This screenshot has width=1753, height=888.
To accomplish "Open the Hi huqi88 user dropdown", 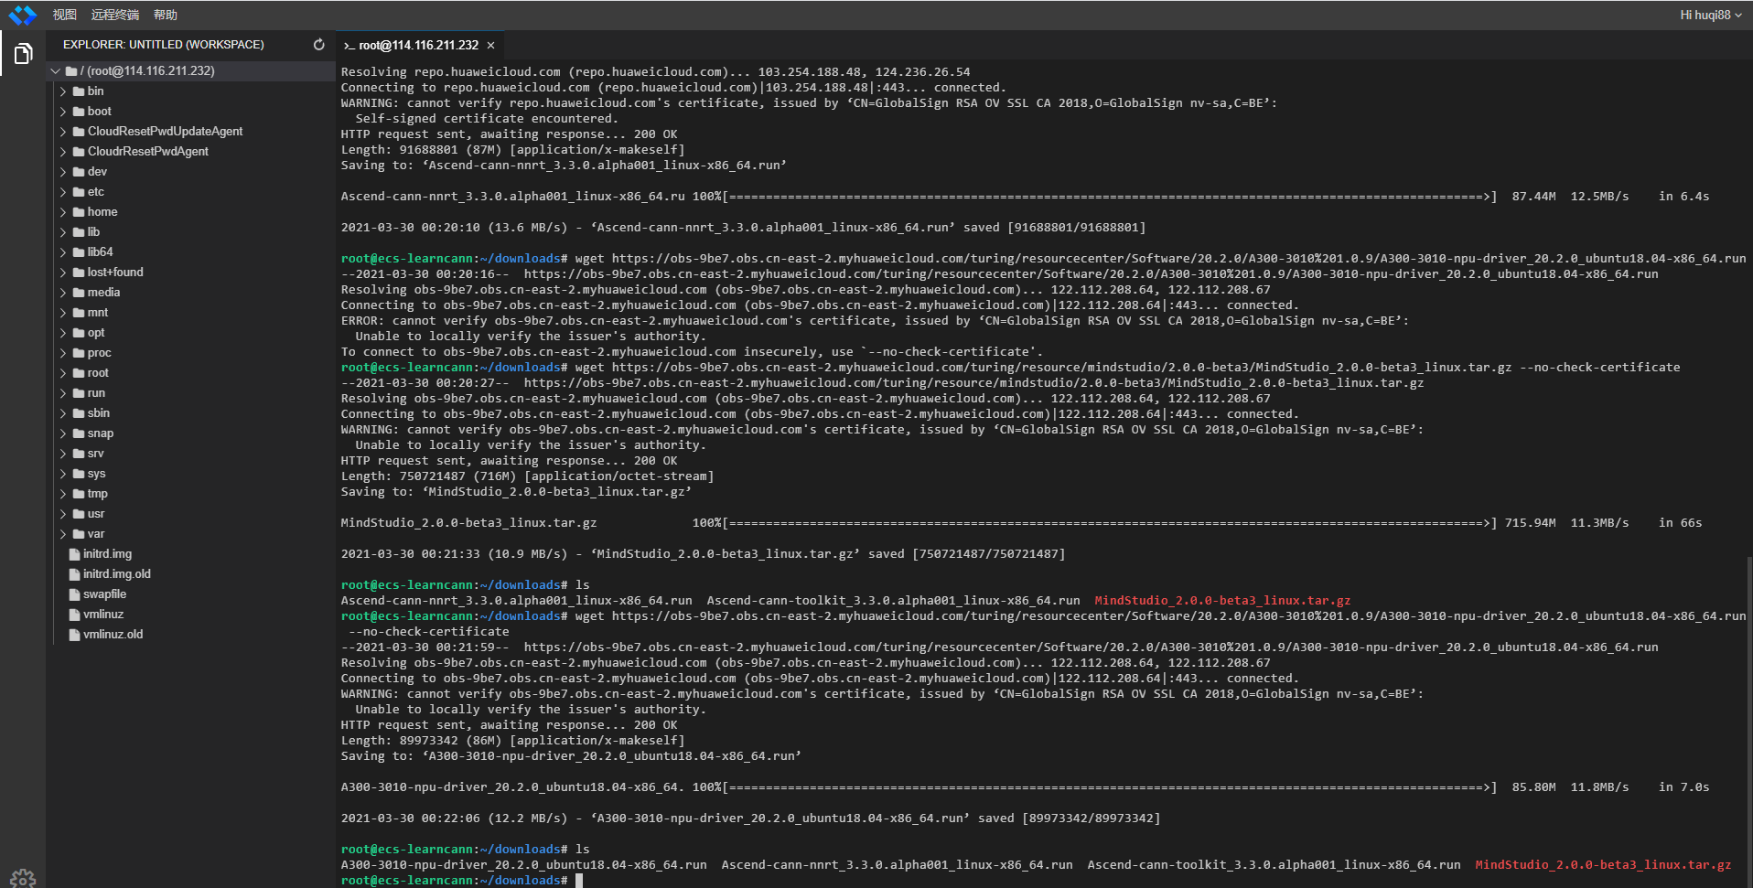I will coord(1710,15).
